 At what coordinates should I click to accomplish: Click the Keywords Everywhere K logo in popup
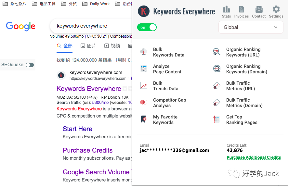tap(144, 11)
